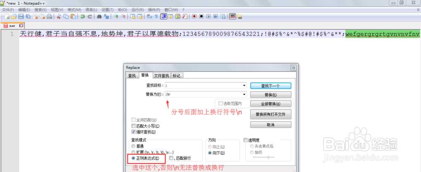Click the 替换所有打开文件 button
The width and height of the screenshot is (421, 172).
271,114
